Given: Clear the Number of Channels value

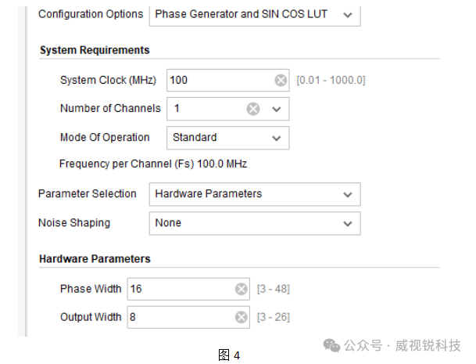Looking at the screenshot, I should point(253,109).
